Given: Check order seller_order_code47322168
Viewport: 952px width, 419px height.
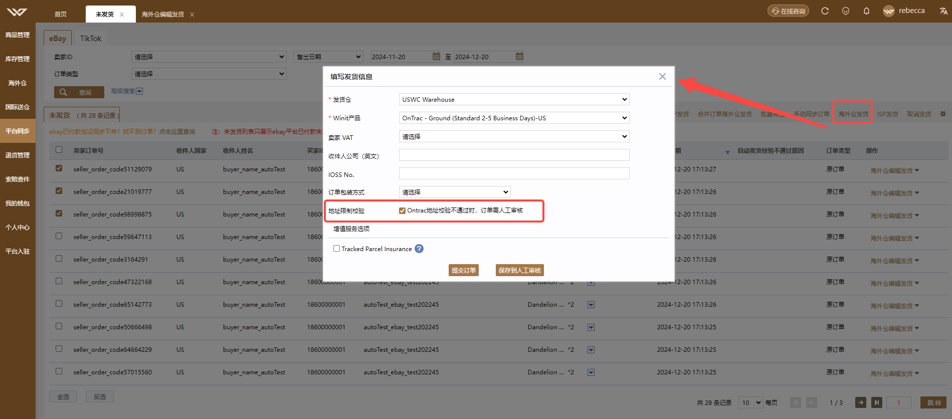Looking at the screenshot, I should (x=59, y=281).
